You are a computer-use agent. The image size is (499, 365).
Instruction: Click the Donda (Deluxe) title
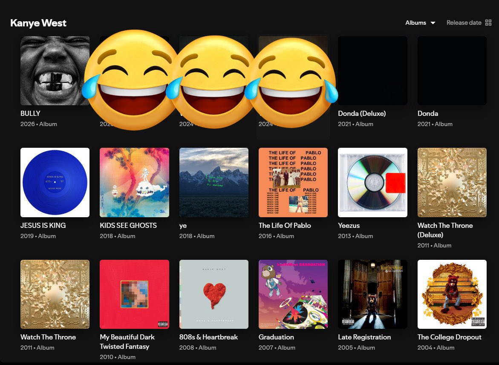(362, 114)
